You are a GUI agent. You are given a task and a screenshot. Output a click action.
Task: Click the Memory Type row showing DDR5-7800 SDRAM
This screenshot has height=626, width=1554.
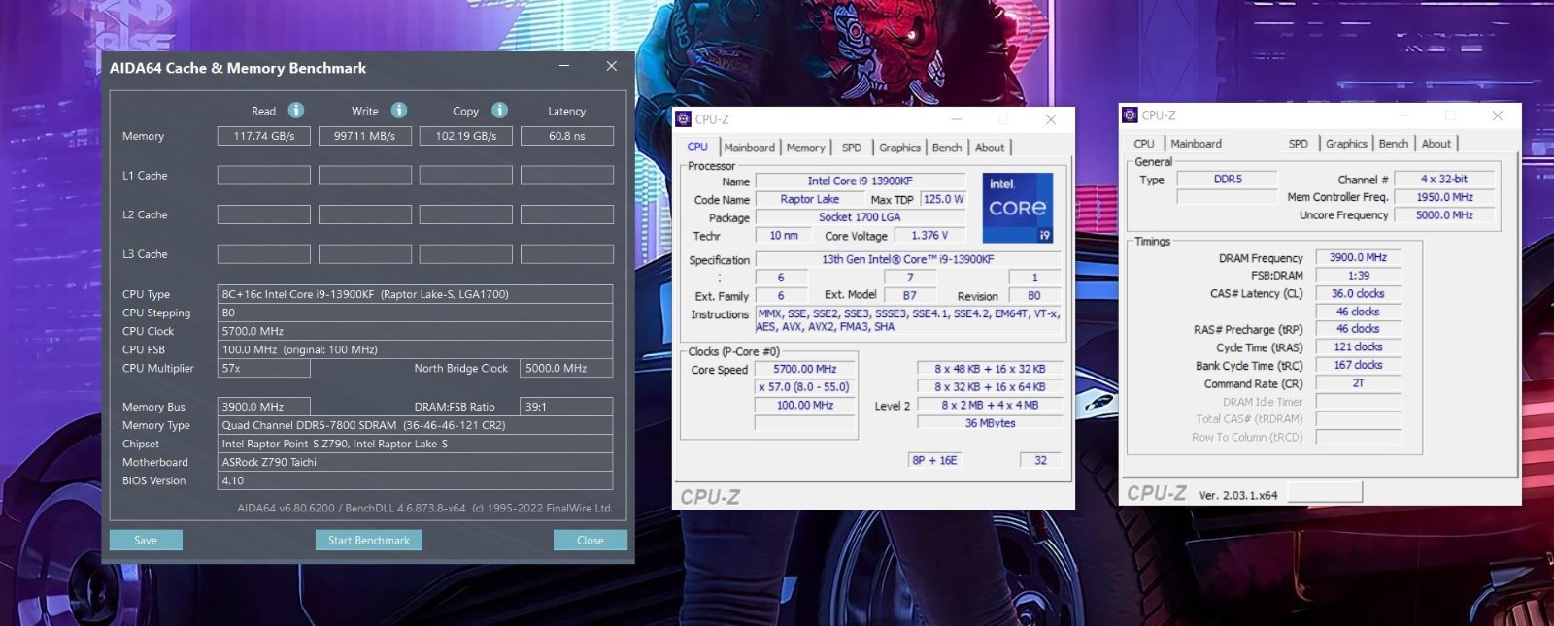[415, 425]
